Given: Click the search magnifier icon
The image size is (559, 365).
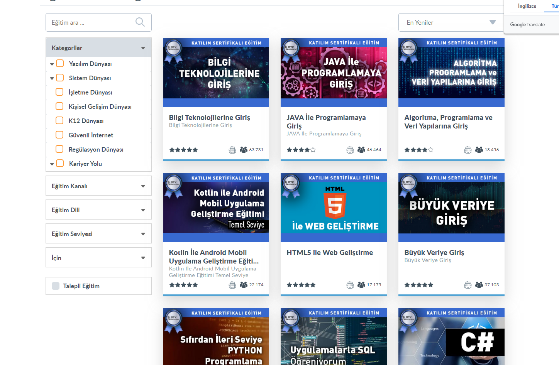Looking at the screenshot, I should tap(140, 22).
